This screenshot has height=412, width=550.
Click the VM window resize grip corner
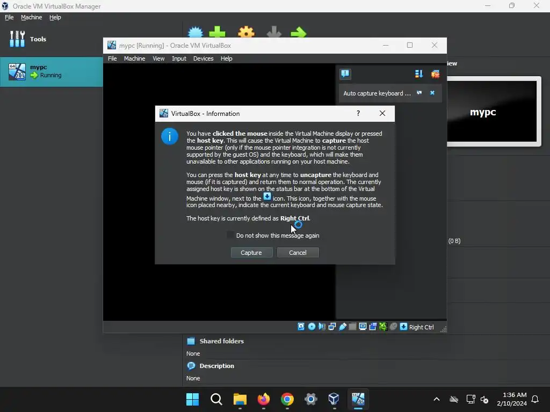(x=443, y=329)
